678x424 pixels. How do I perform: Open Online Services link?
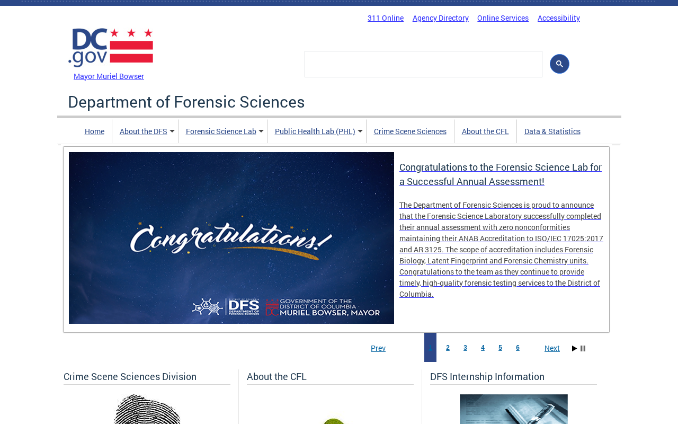503,18
